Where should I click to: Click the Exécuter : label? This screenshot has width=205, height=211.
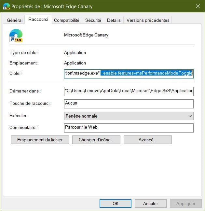tap(19, 116)
